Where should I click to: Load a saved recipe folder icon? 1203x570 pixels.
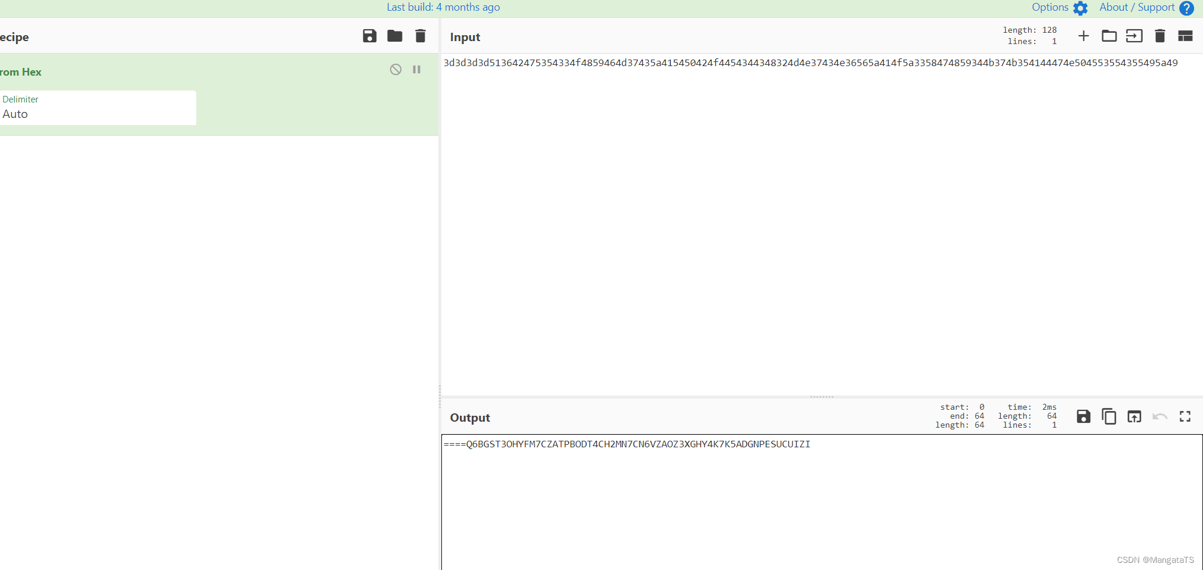[395, 36]
